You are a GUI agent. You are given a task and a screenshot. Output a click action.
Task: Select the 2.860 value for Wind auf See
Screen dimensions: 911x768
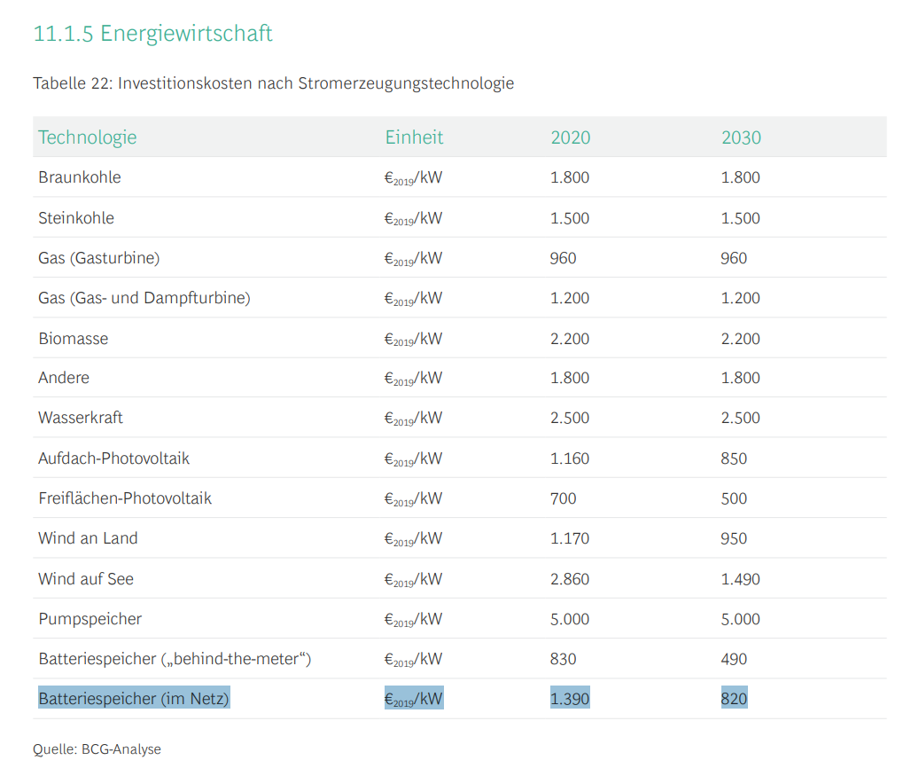click(570, 578)
